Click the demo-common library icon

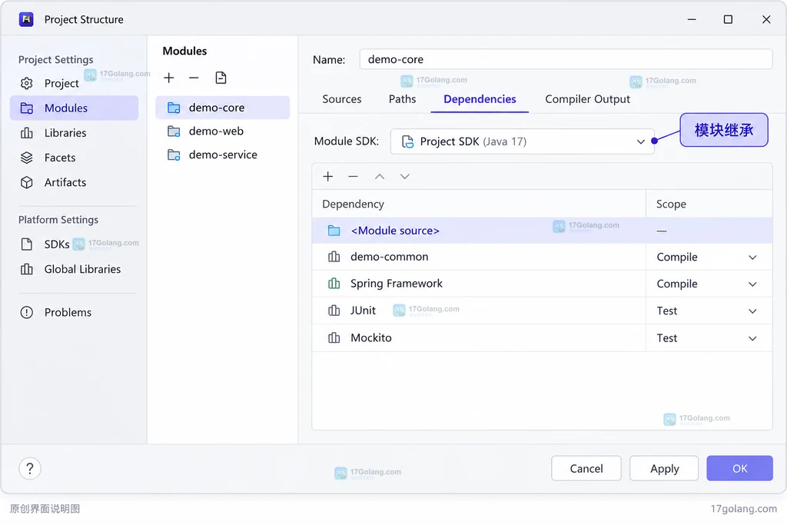[334, 257]
